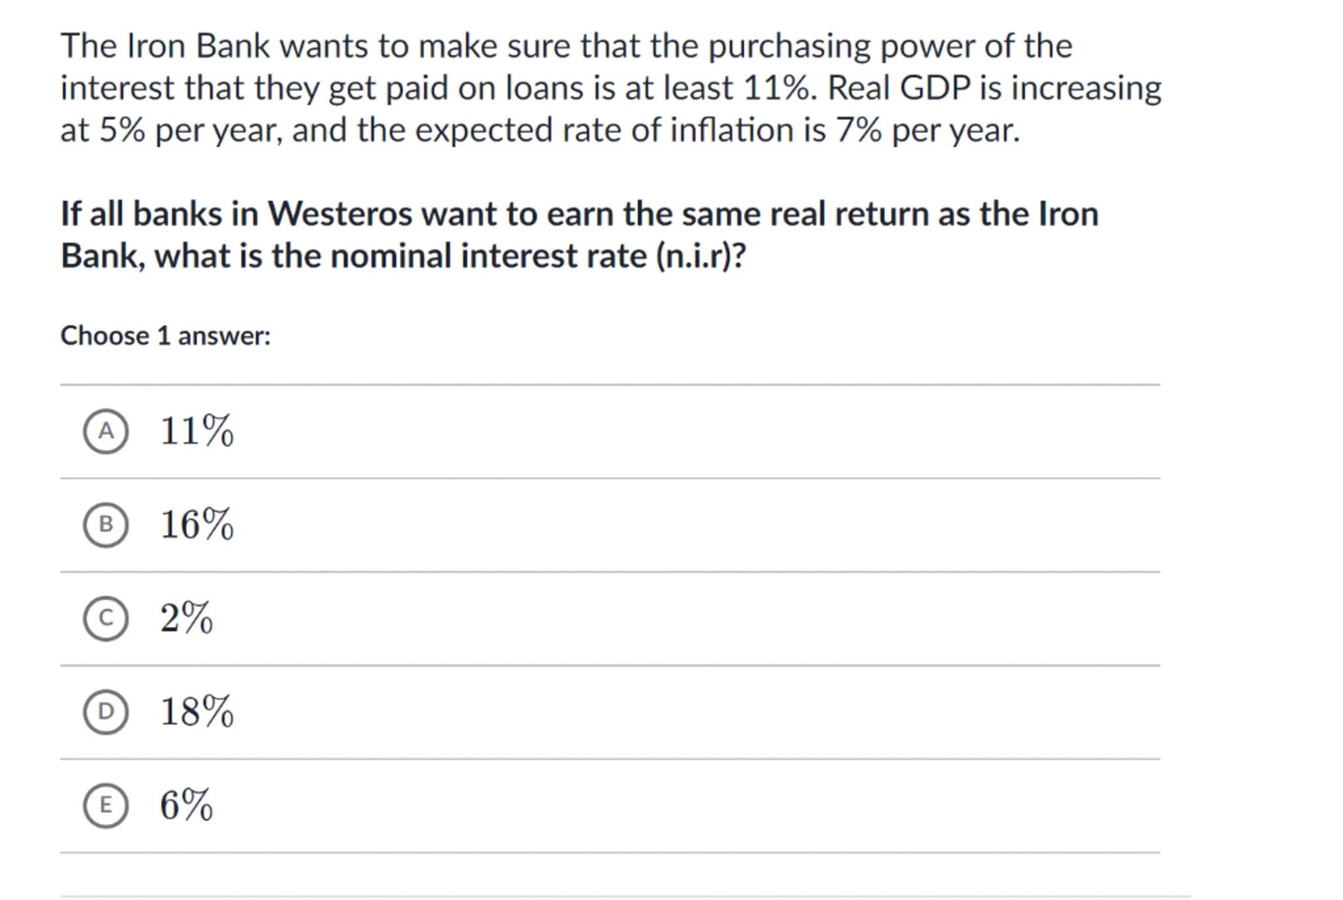The image size is (1343, 900).
Task: Select radio button A
Action: click(x=106, y=431)
